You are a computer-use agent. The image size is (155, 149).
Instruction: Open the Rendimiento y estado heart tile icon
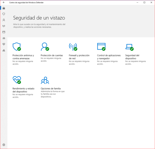[17, 80]
